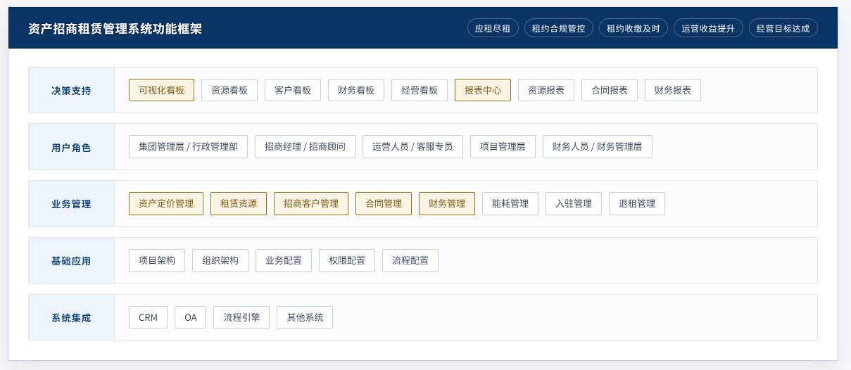Click the 用户角色 row label
This screenshot has width=851, height=370.
[x=71, y=147]
